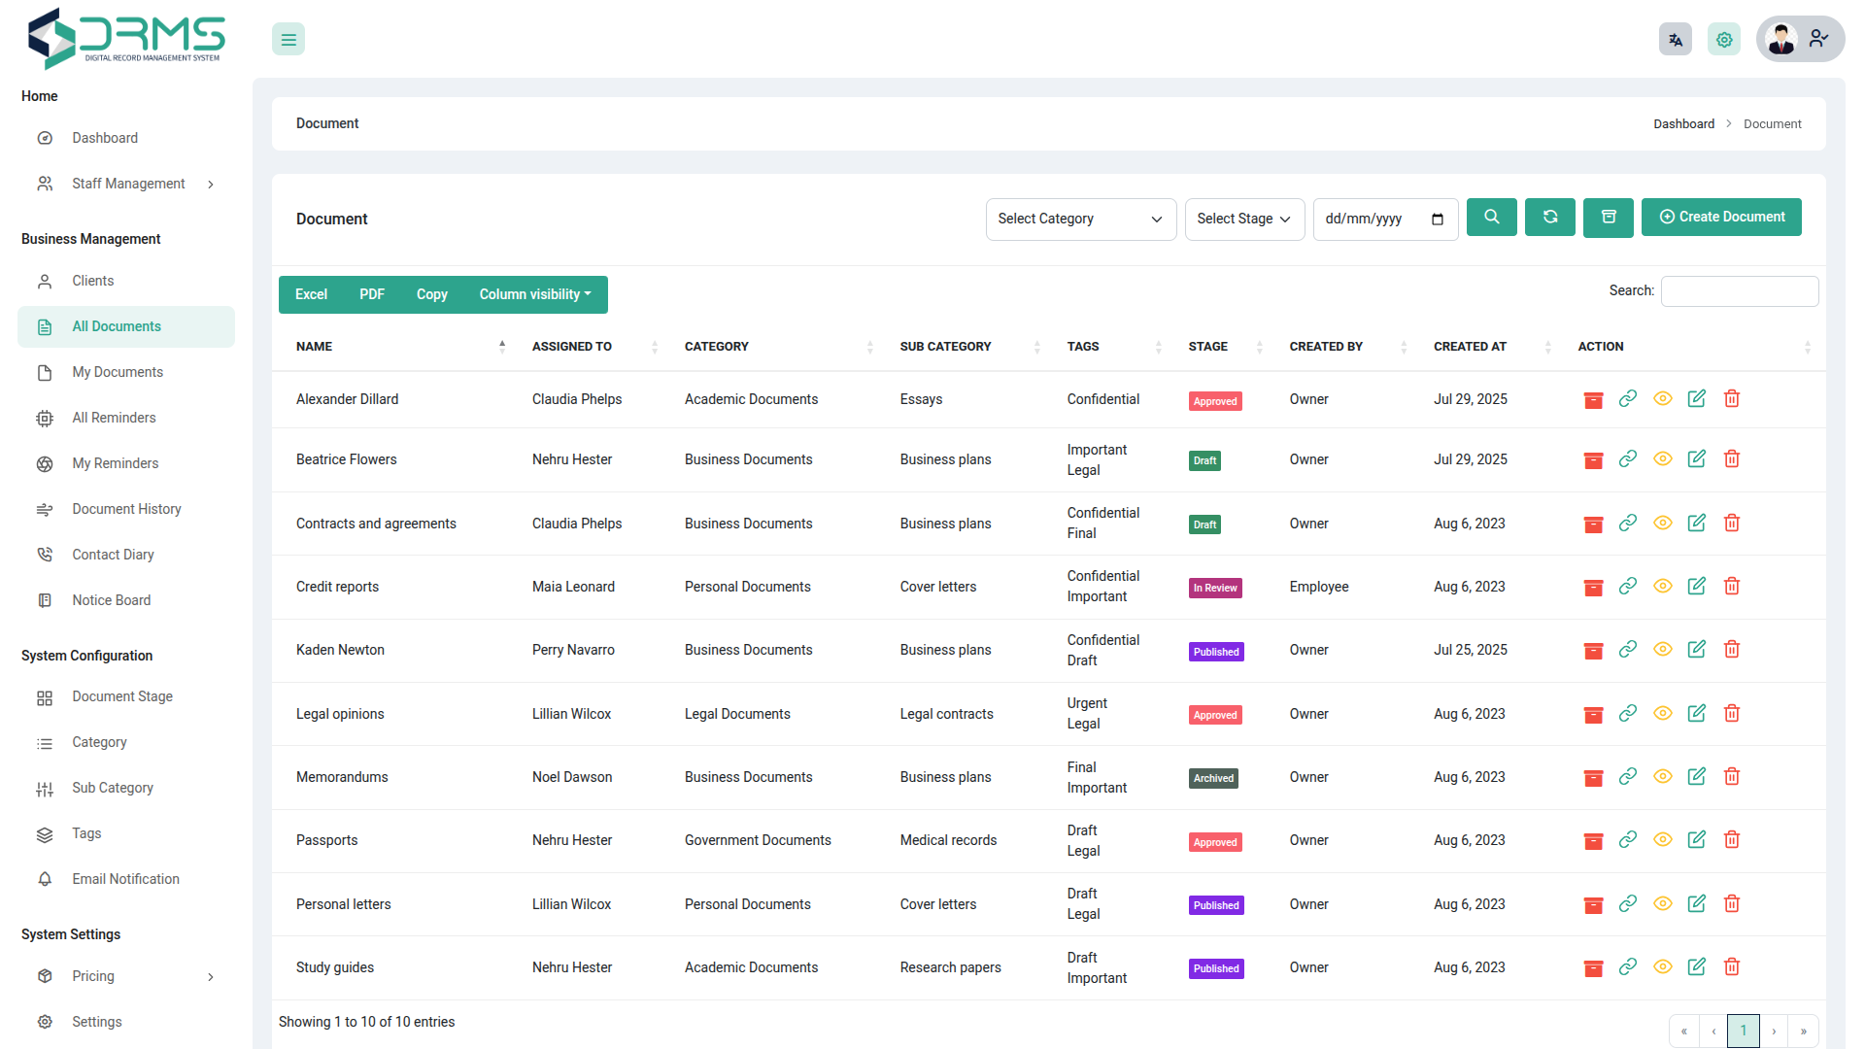This screenshot has width=1865, height=1049.
Task: Click the refresh/reset filter icon button
Action: [x=1550, y=218]
